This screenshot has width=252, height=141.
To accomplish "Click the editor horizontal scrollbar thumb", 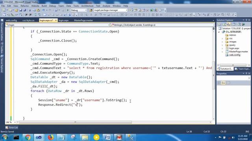I will (75, 122).
